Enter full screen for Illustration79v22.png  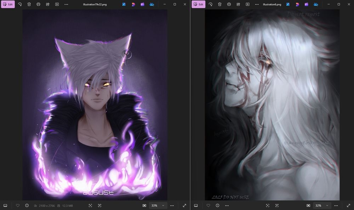(x=184, y=205)
